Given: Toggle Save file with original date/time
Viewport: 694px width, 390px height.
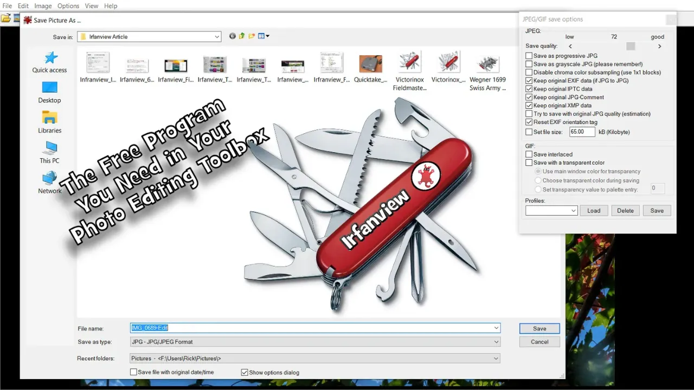Looking at the screenshot, I should pyautogui.click(x=133, y=372).
